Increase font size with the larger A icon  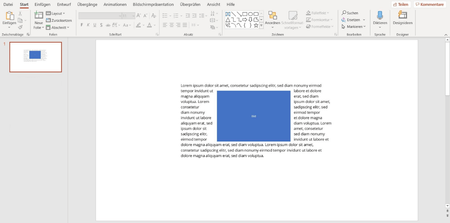[139, 16]
